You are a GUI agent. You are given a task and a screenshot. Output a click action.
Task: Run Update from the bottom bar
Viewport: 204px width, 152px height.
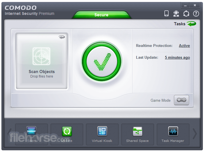67,134
